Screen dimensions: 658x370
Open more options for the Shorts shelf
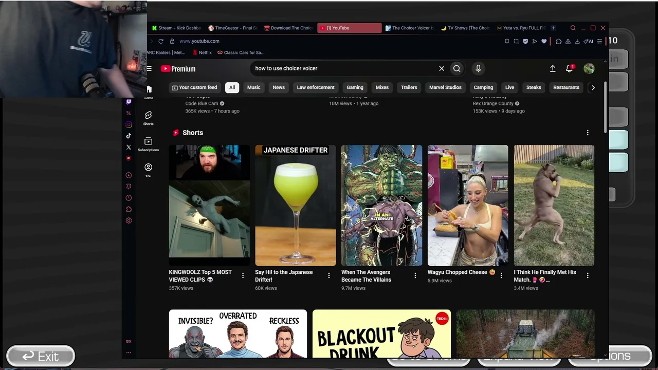click(588, 133)
